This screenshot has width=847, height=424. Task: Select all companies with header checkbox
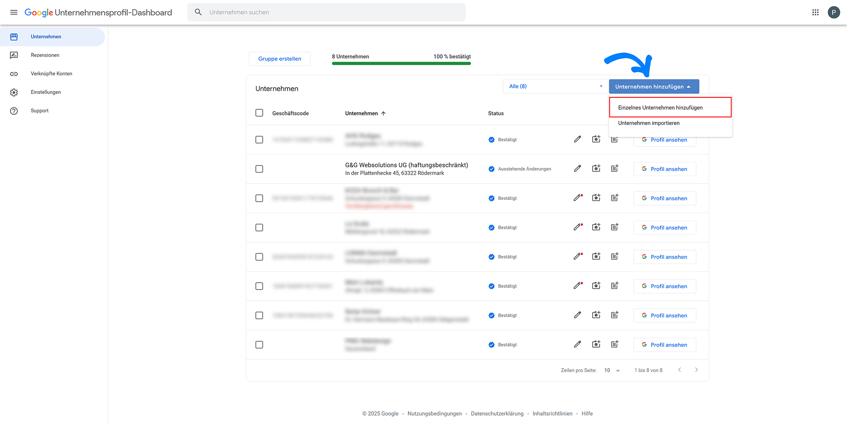pos(259,113)
